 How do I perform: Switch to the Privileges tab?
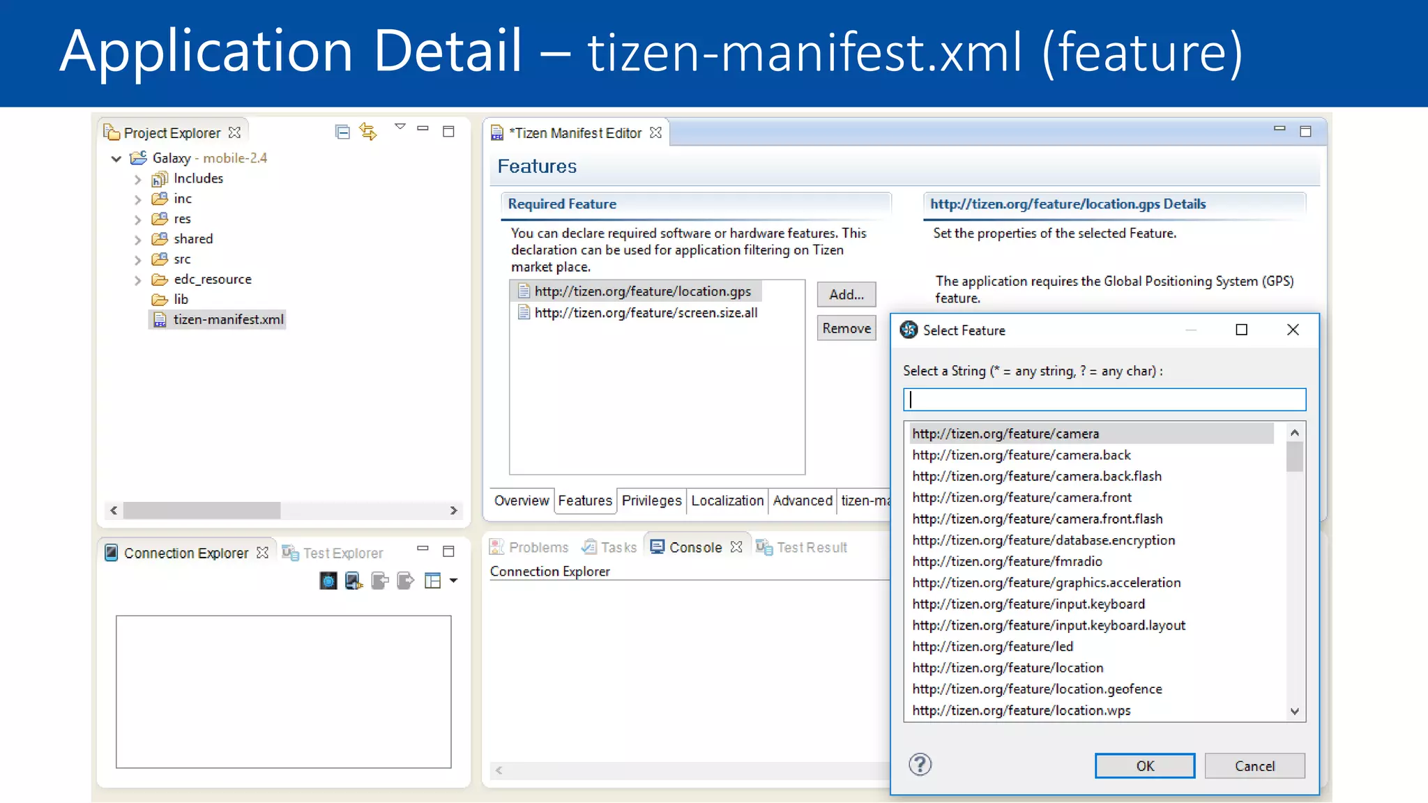[651, 500]
